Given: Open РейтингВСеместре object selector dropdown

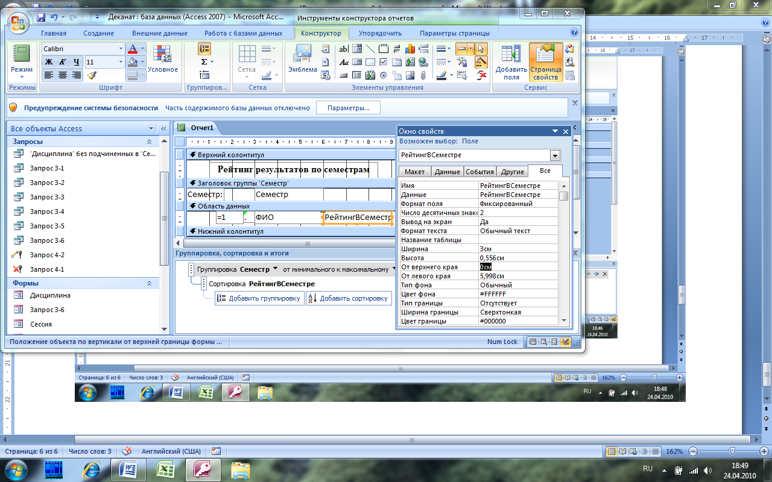Looking at the screenshot, I should coord(555,155).
